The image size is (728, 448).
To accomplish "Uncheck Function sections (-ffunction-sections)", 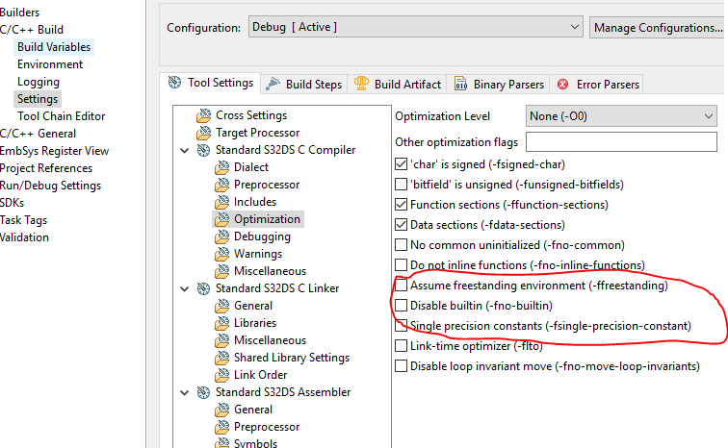I will coord(402,205).
